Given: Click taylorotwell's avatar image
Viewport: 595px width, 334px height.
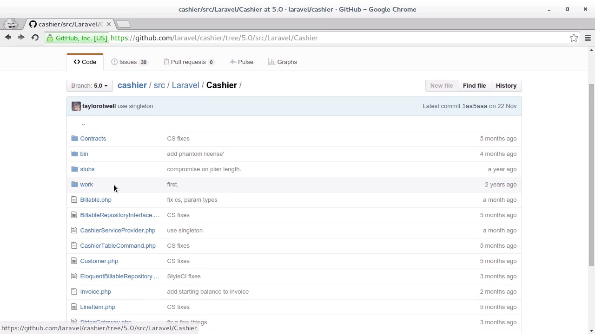Looking at the screenshot, I should 76,106.
